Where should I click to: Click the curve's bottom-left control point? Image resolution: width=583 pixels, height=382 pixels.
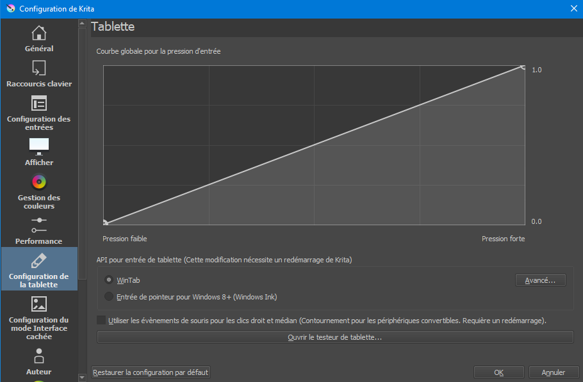(x=105, y=223)
